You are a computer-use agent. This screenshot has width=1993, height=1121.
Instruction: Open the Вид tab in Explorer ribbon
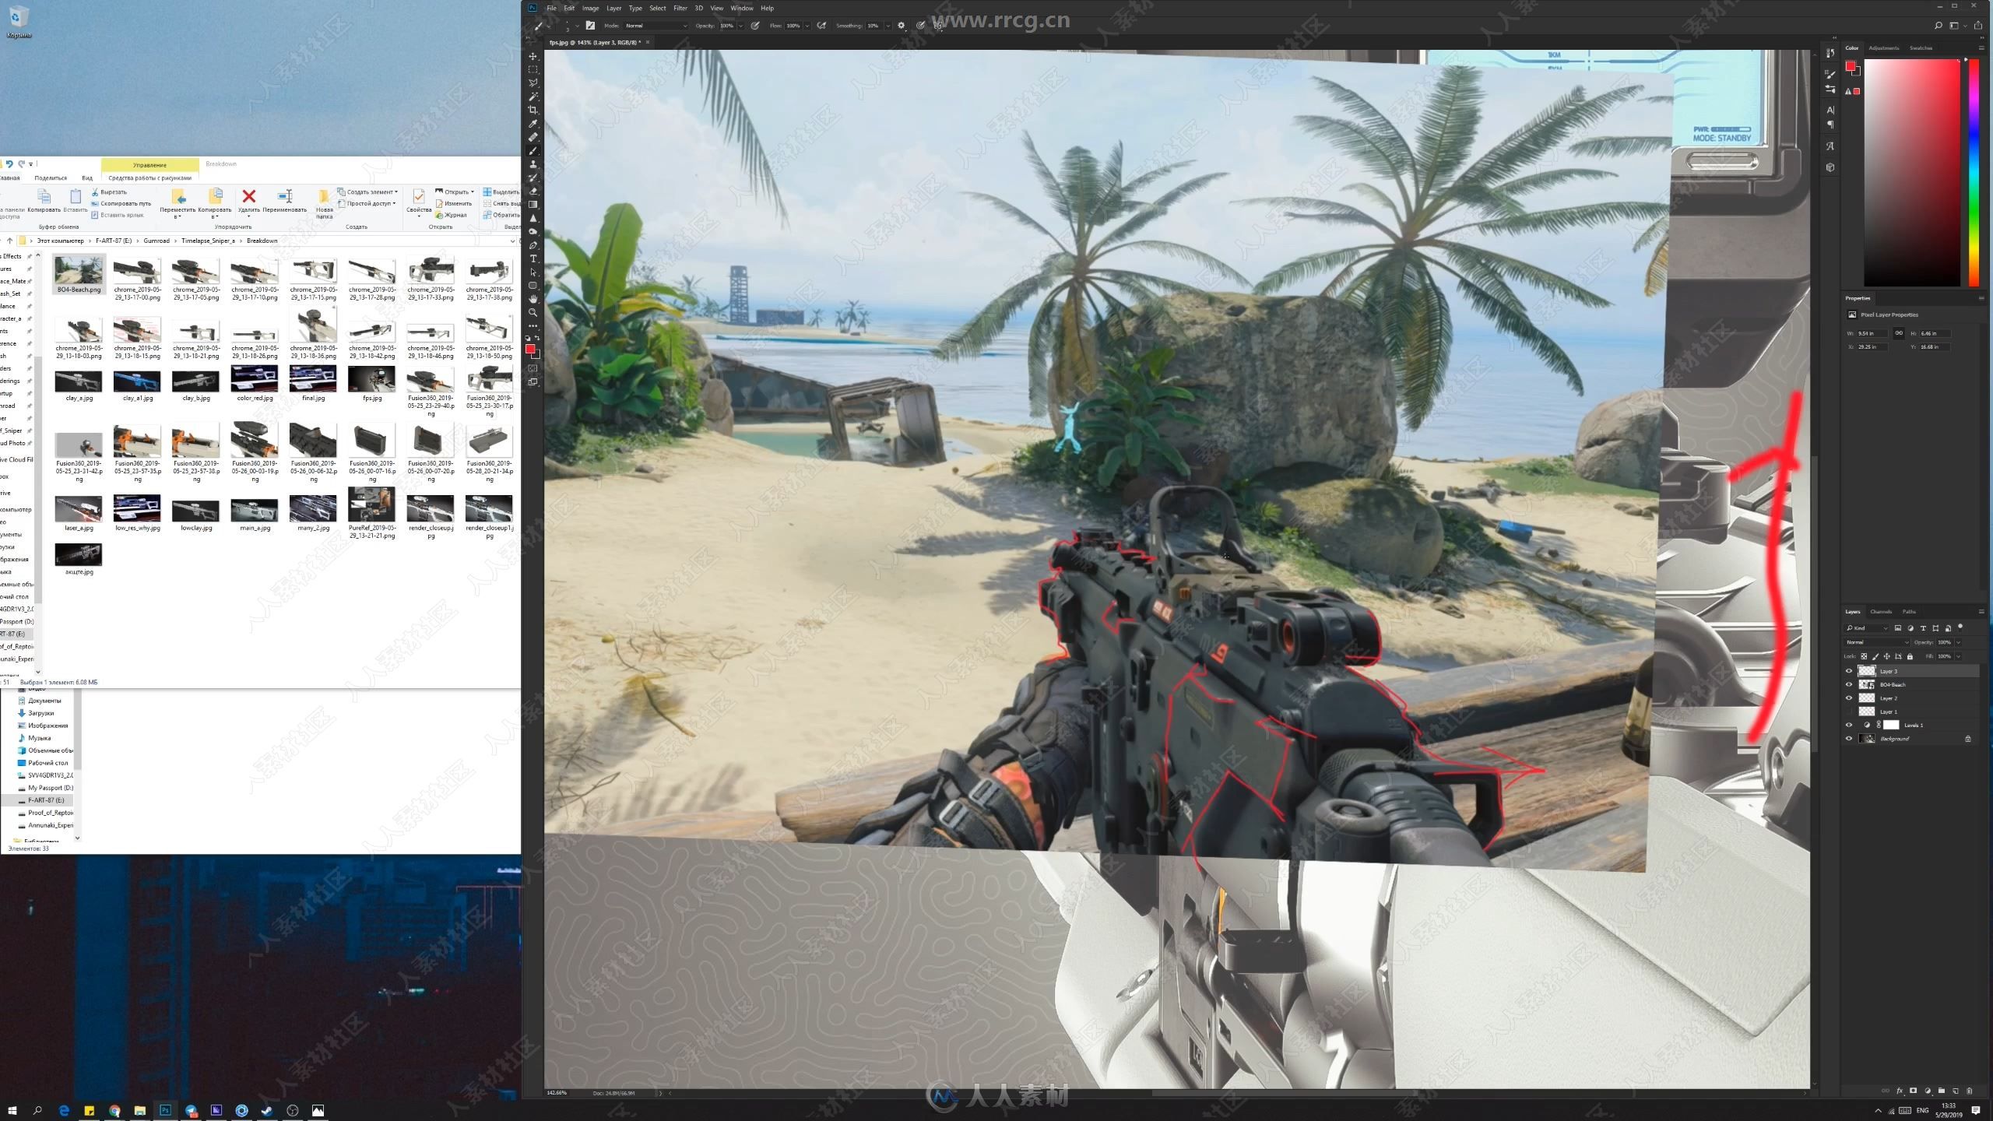coord(87,177)
